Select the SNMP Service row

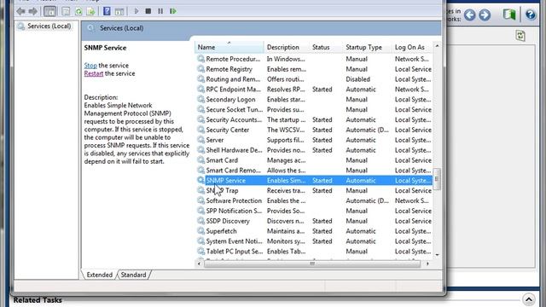point(315,180)
